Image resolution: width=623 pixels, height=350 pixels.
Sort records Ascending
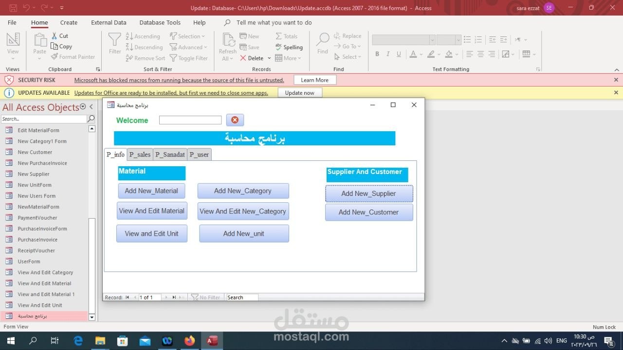click(143, 36)
